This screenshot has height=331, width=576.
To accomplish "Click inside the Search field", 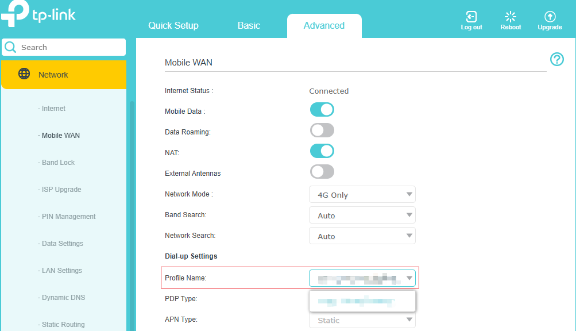I will click(69, 47).
